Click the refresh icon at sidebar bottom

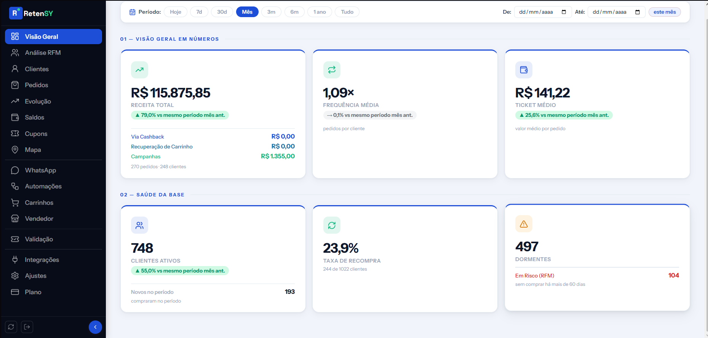point(11,327)
